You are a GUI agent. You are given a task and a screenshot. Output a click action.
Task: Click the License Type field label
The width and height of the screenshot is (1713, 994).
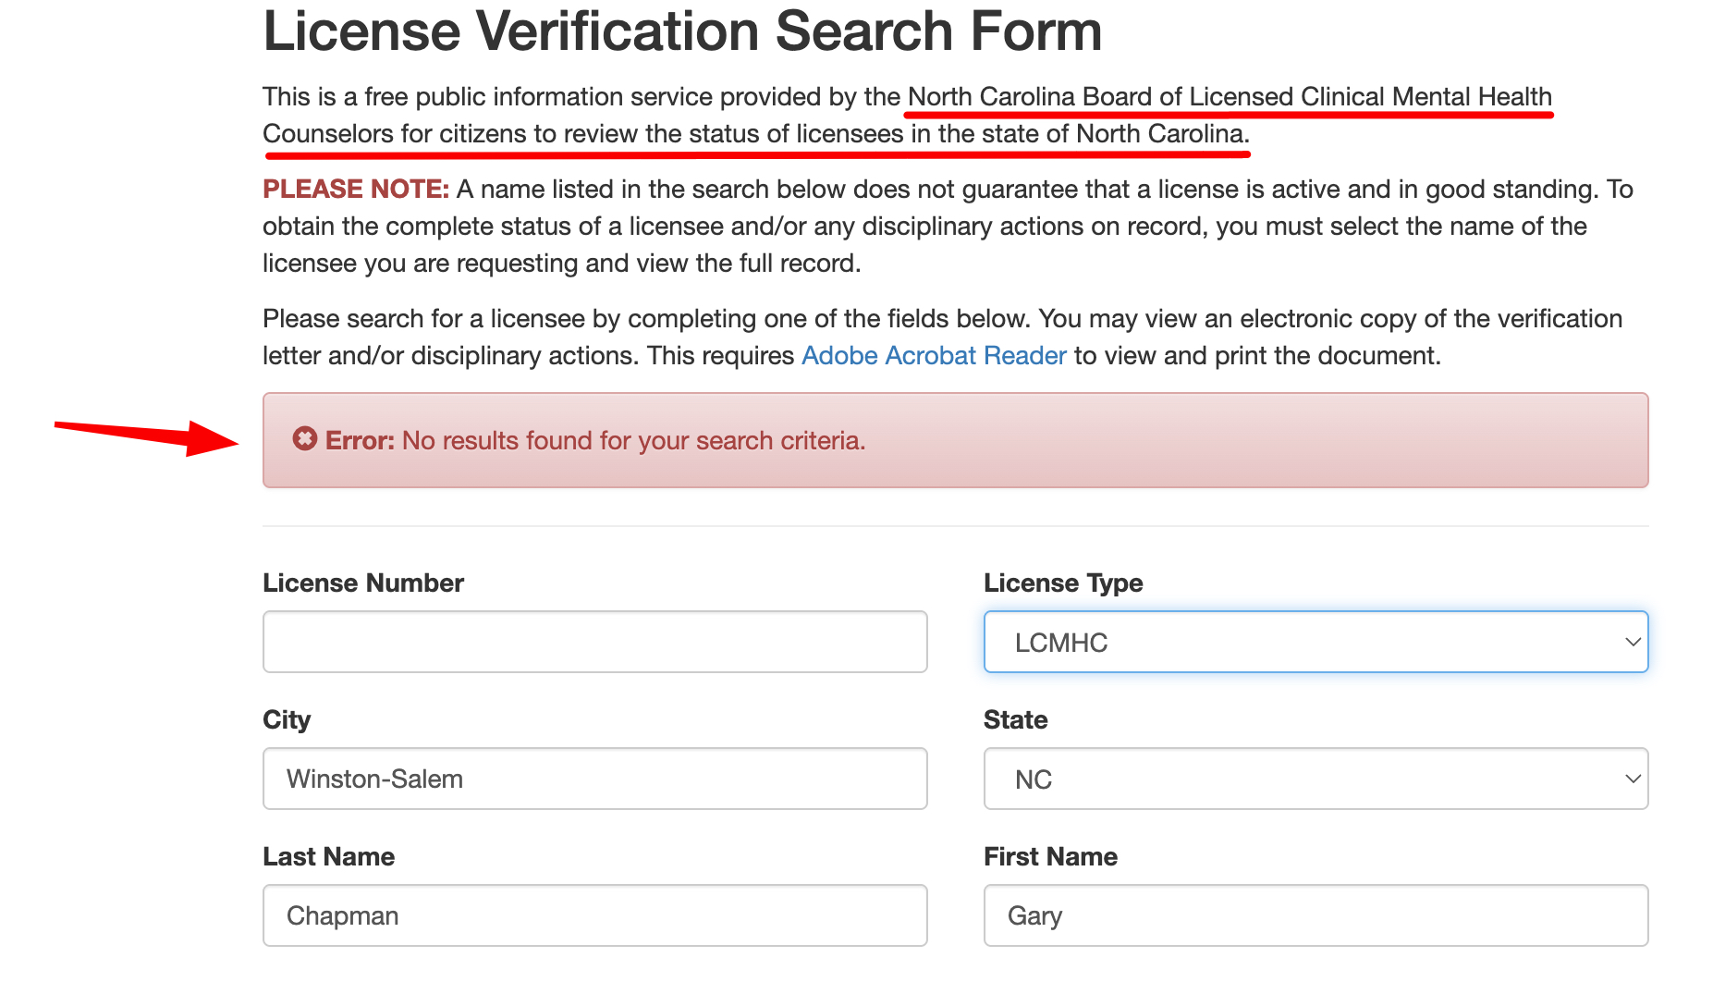1062,583
